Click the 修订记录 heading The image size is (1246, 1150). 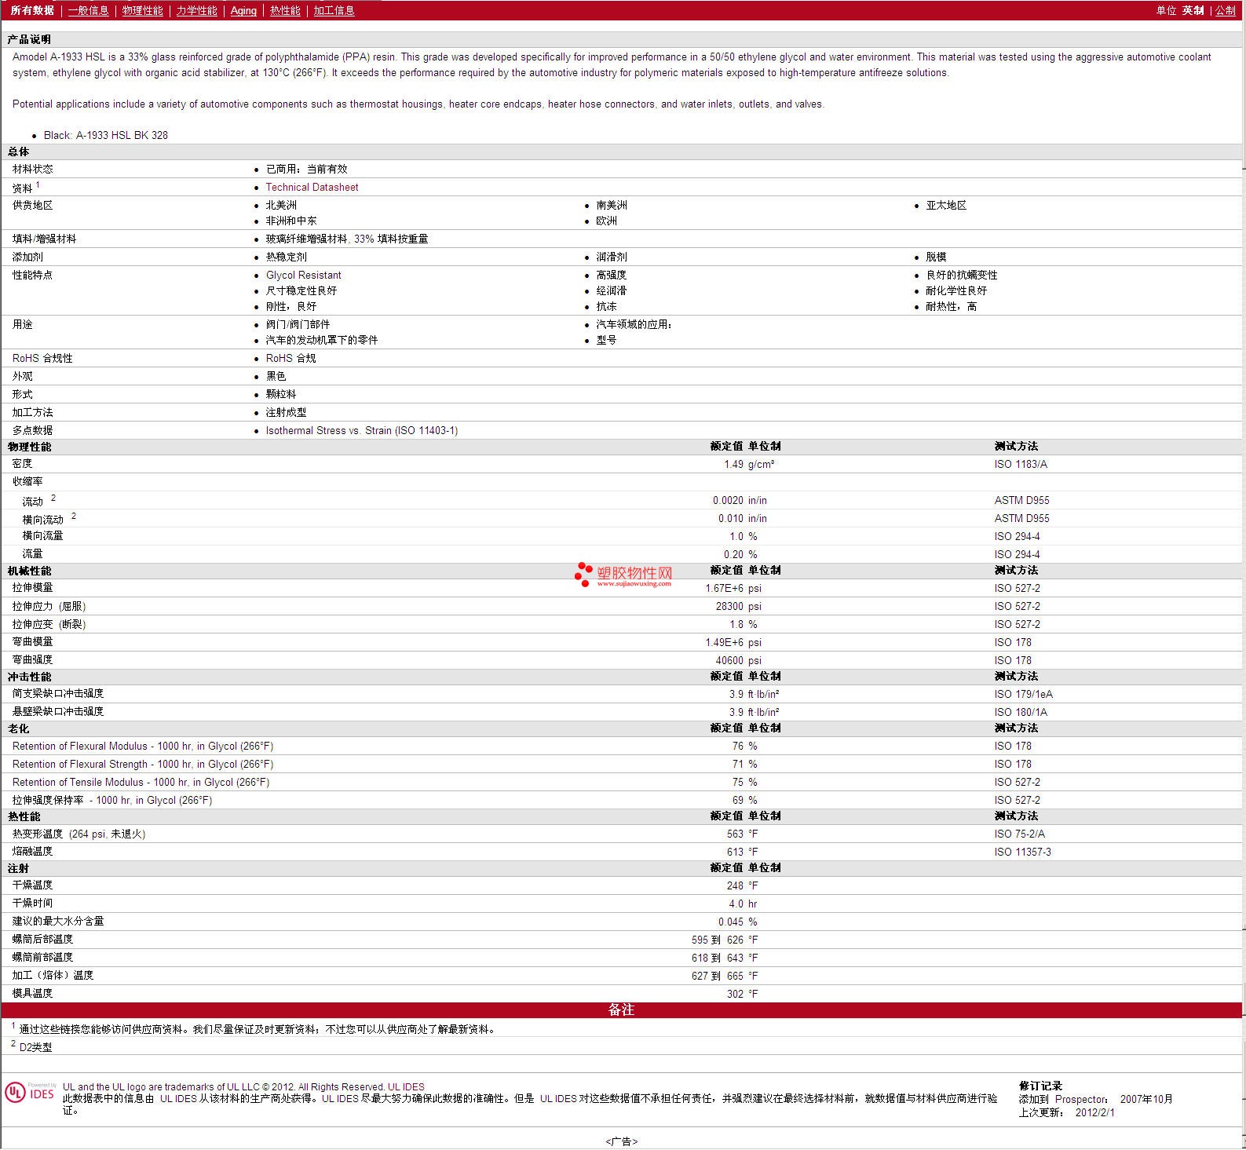[x=1040, y=1086]
